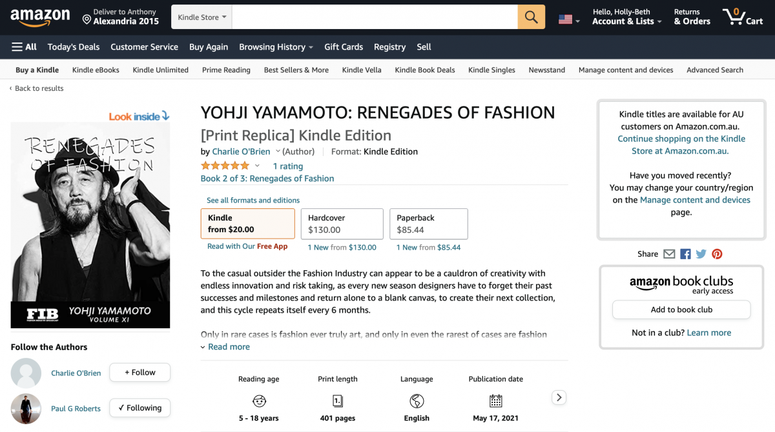Pin the book on Pinterest
The height and width of the screenshot is (432, 775).
717,254
